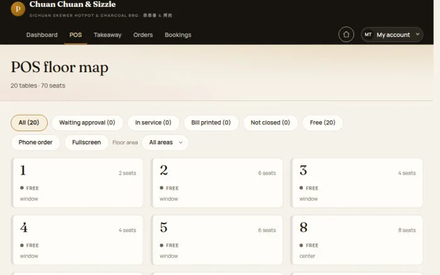This screenshot has width=440, height=275.
Task: Start a Phone order
Action: 35,143
